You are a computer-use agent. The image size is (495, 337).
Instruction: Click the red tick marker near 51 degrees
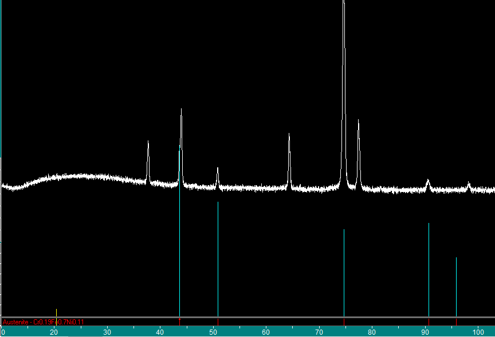click(218, 322)
